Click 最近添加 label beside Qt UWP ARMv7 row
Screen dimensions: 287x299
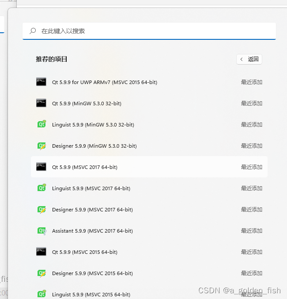[252, 82]
